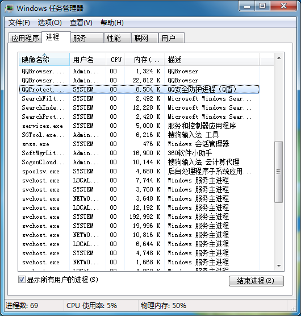Select the SearchProt... process row
Image resolution: width=301 pixels, height=316 pixels.
tap(139, 117)
